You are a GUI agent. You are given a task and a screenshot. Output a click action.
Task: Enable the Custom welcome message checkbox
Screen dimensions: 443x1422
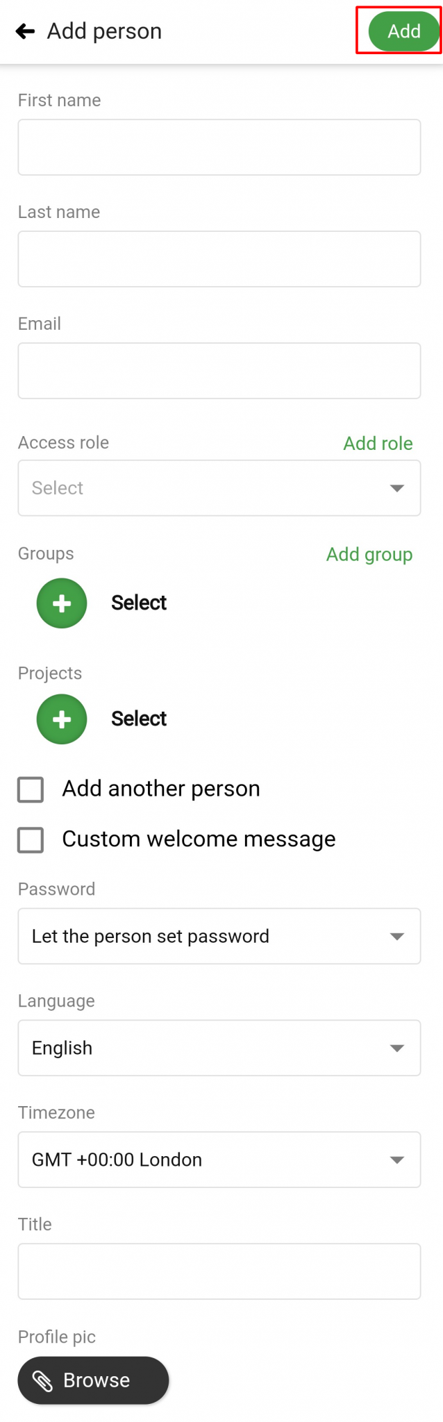pyautogui.click(x=30, y=839)
